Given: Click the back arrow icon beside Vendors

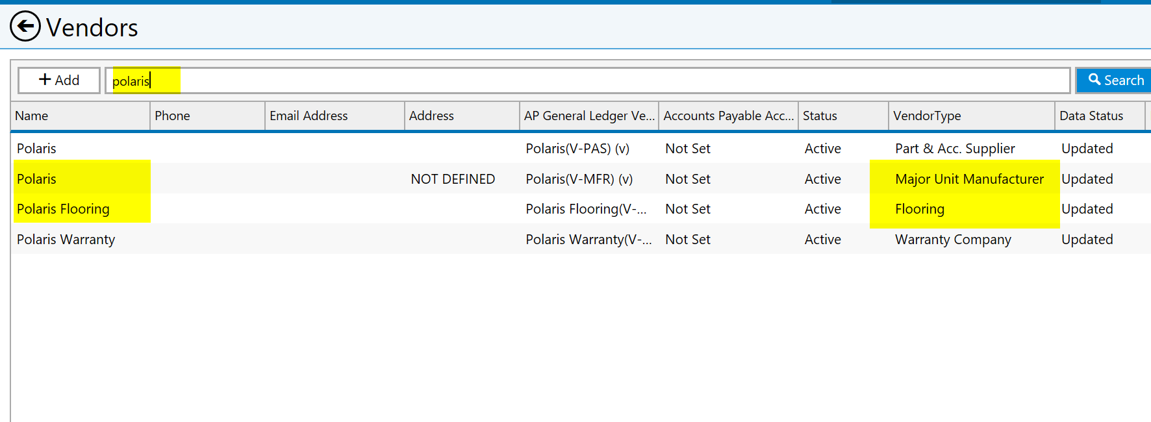Looking at the screenshot, I should point(25,27).
